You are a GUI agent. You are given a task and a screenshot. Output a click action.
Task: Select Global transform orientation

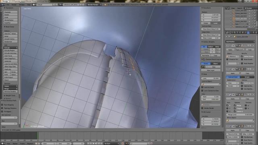coord(206,23)
